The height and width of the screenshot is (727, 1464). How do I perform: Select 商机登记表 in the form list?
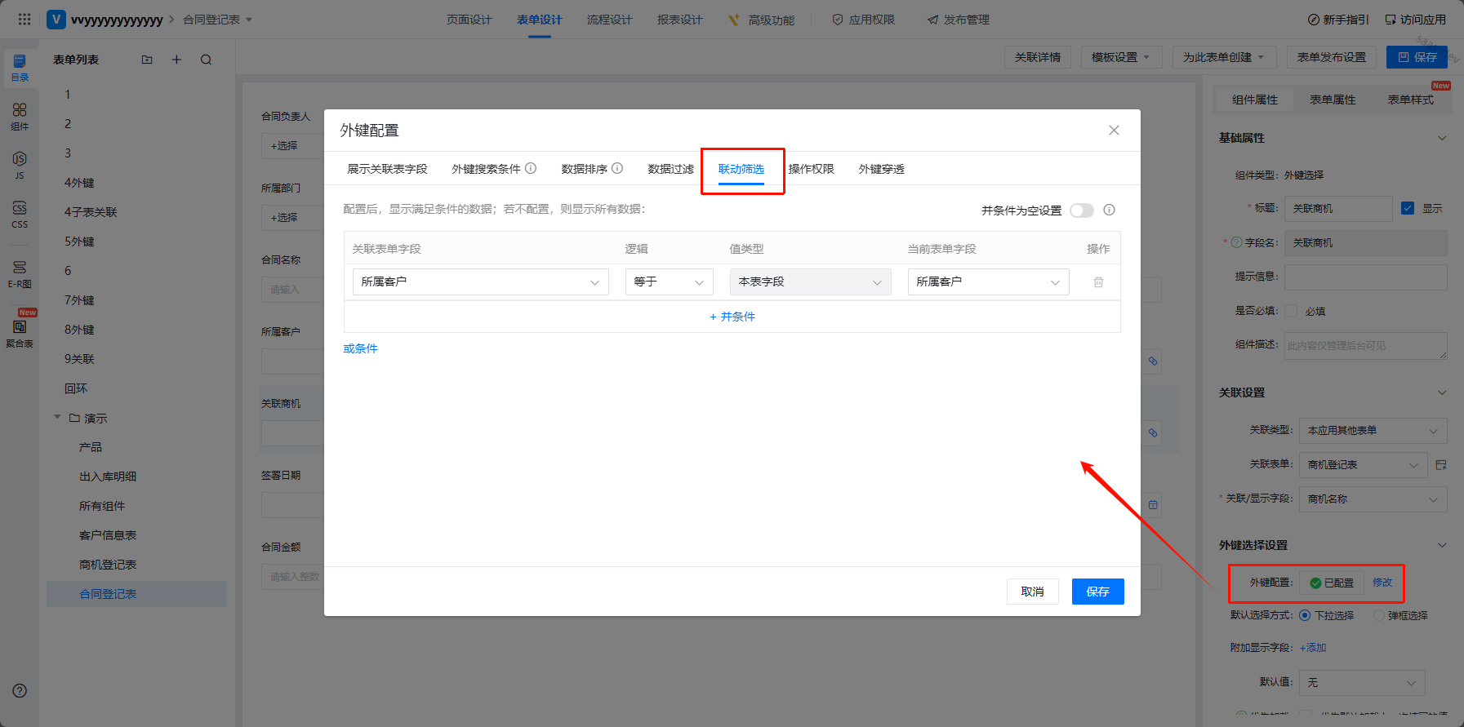(108, 565)
